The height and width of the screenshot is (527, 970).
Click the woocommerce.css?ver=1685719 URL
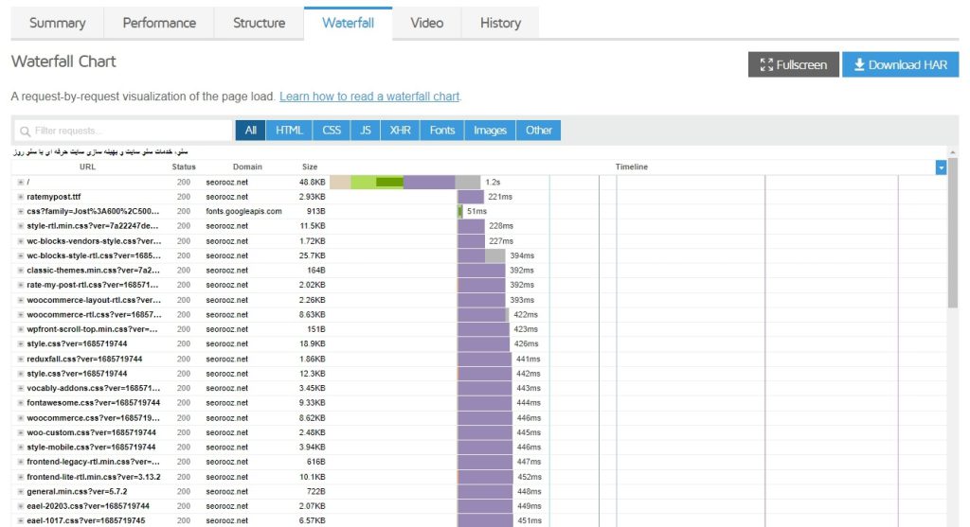[x=93, y=418]
